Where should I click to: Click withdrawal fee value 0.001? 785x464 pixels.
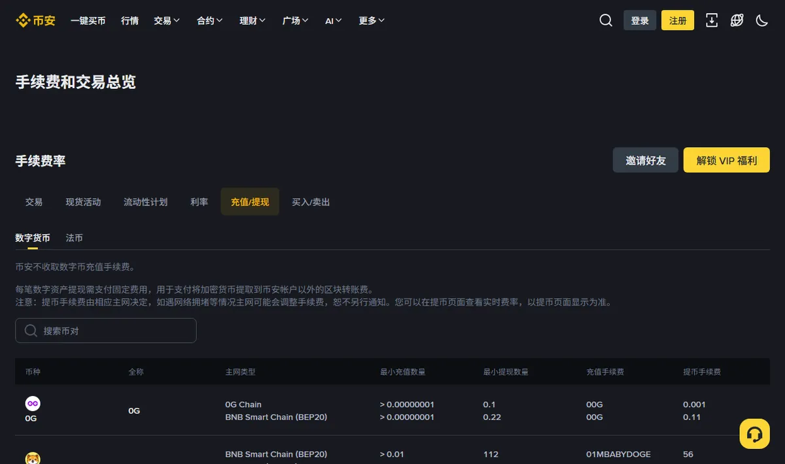point(694,405)
